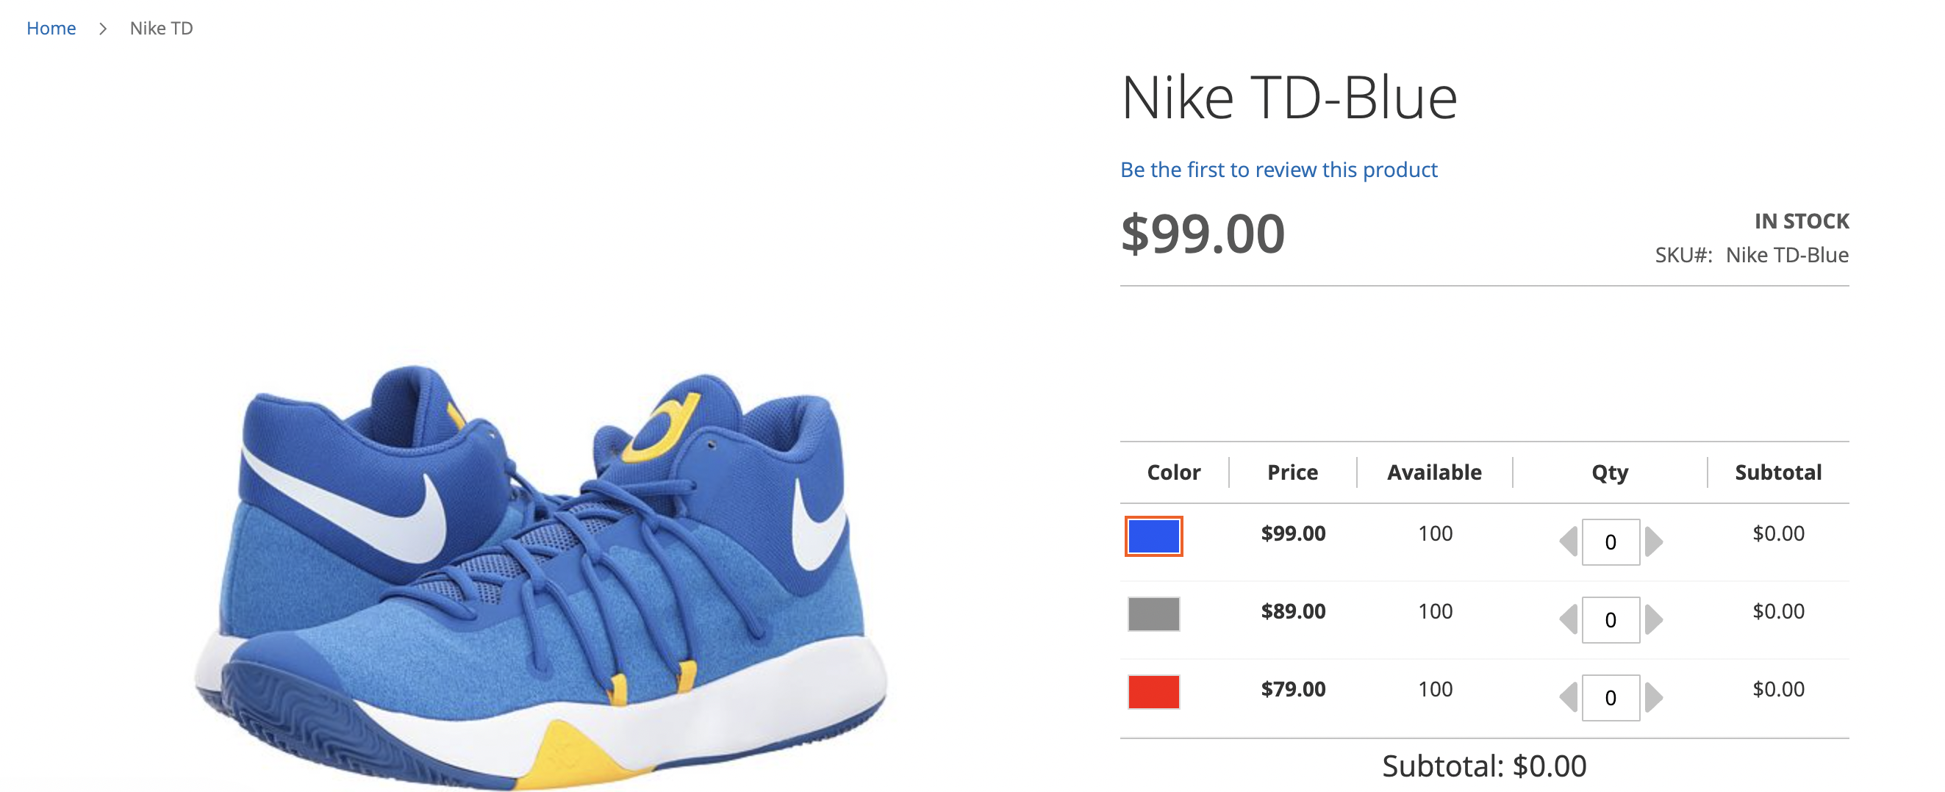
Task: Increase quantity for the $79.00 red row
Action: pos(1654,698)
